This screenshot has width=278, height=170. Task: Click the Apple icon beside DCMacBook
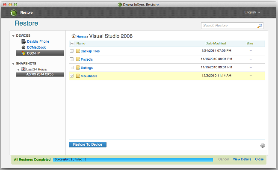24,47
